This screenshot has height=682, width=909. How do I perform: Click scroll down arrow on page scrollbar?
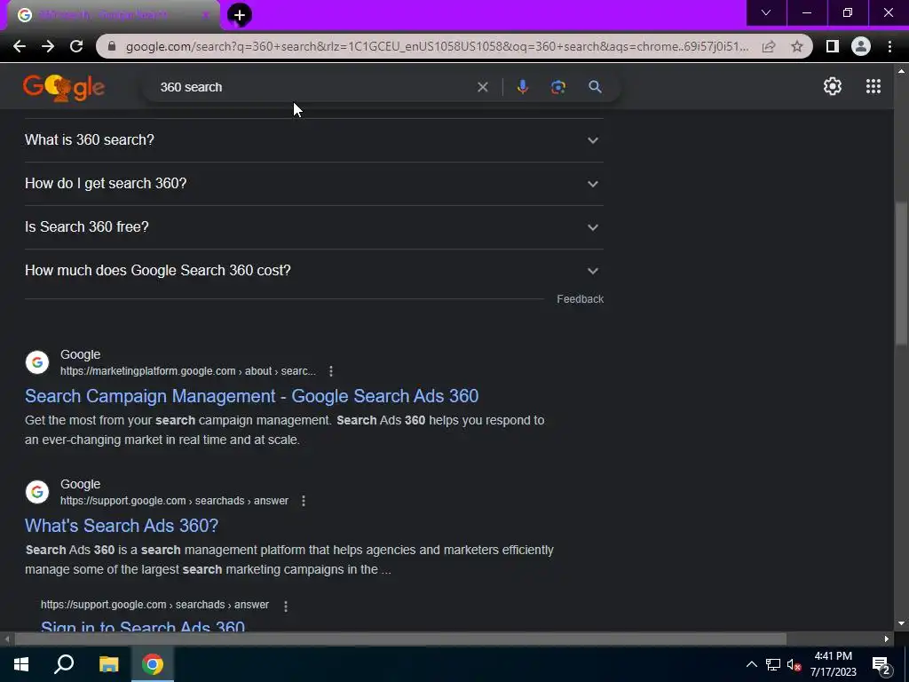901,623
